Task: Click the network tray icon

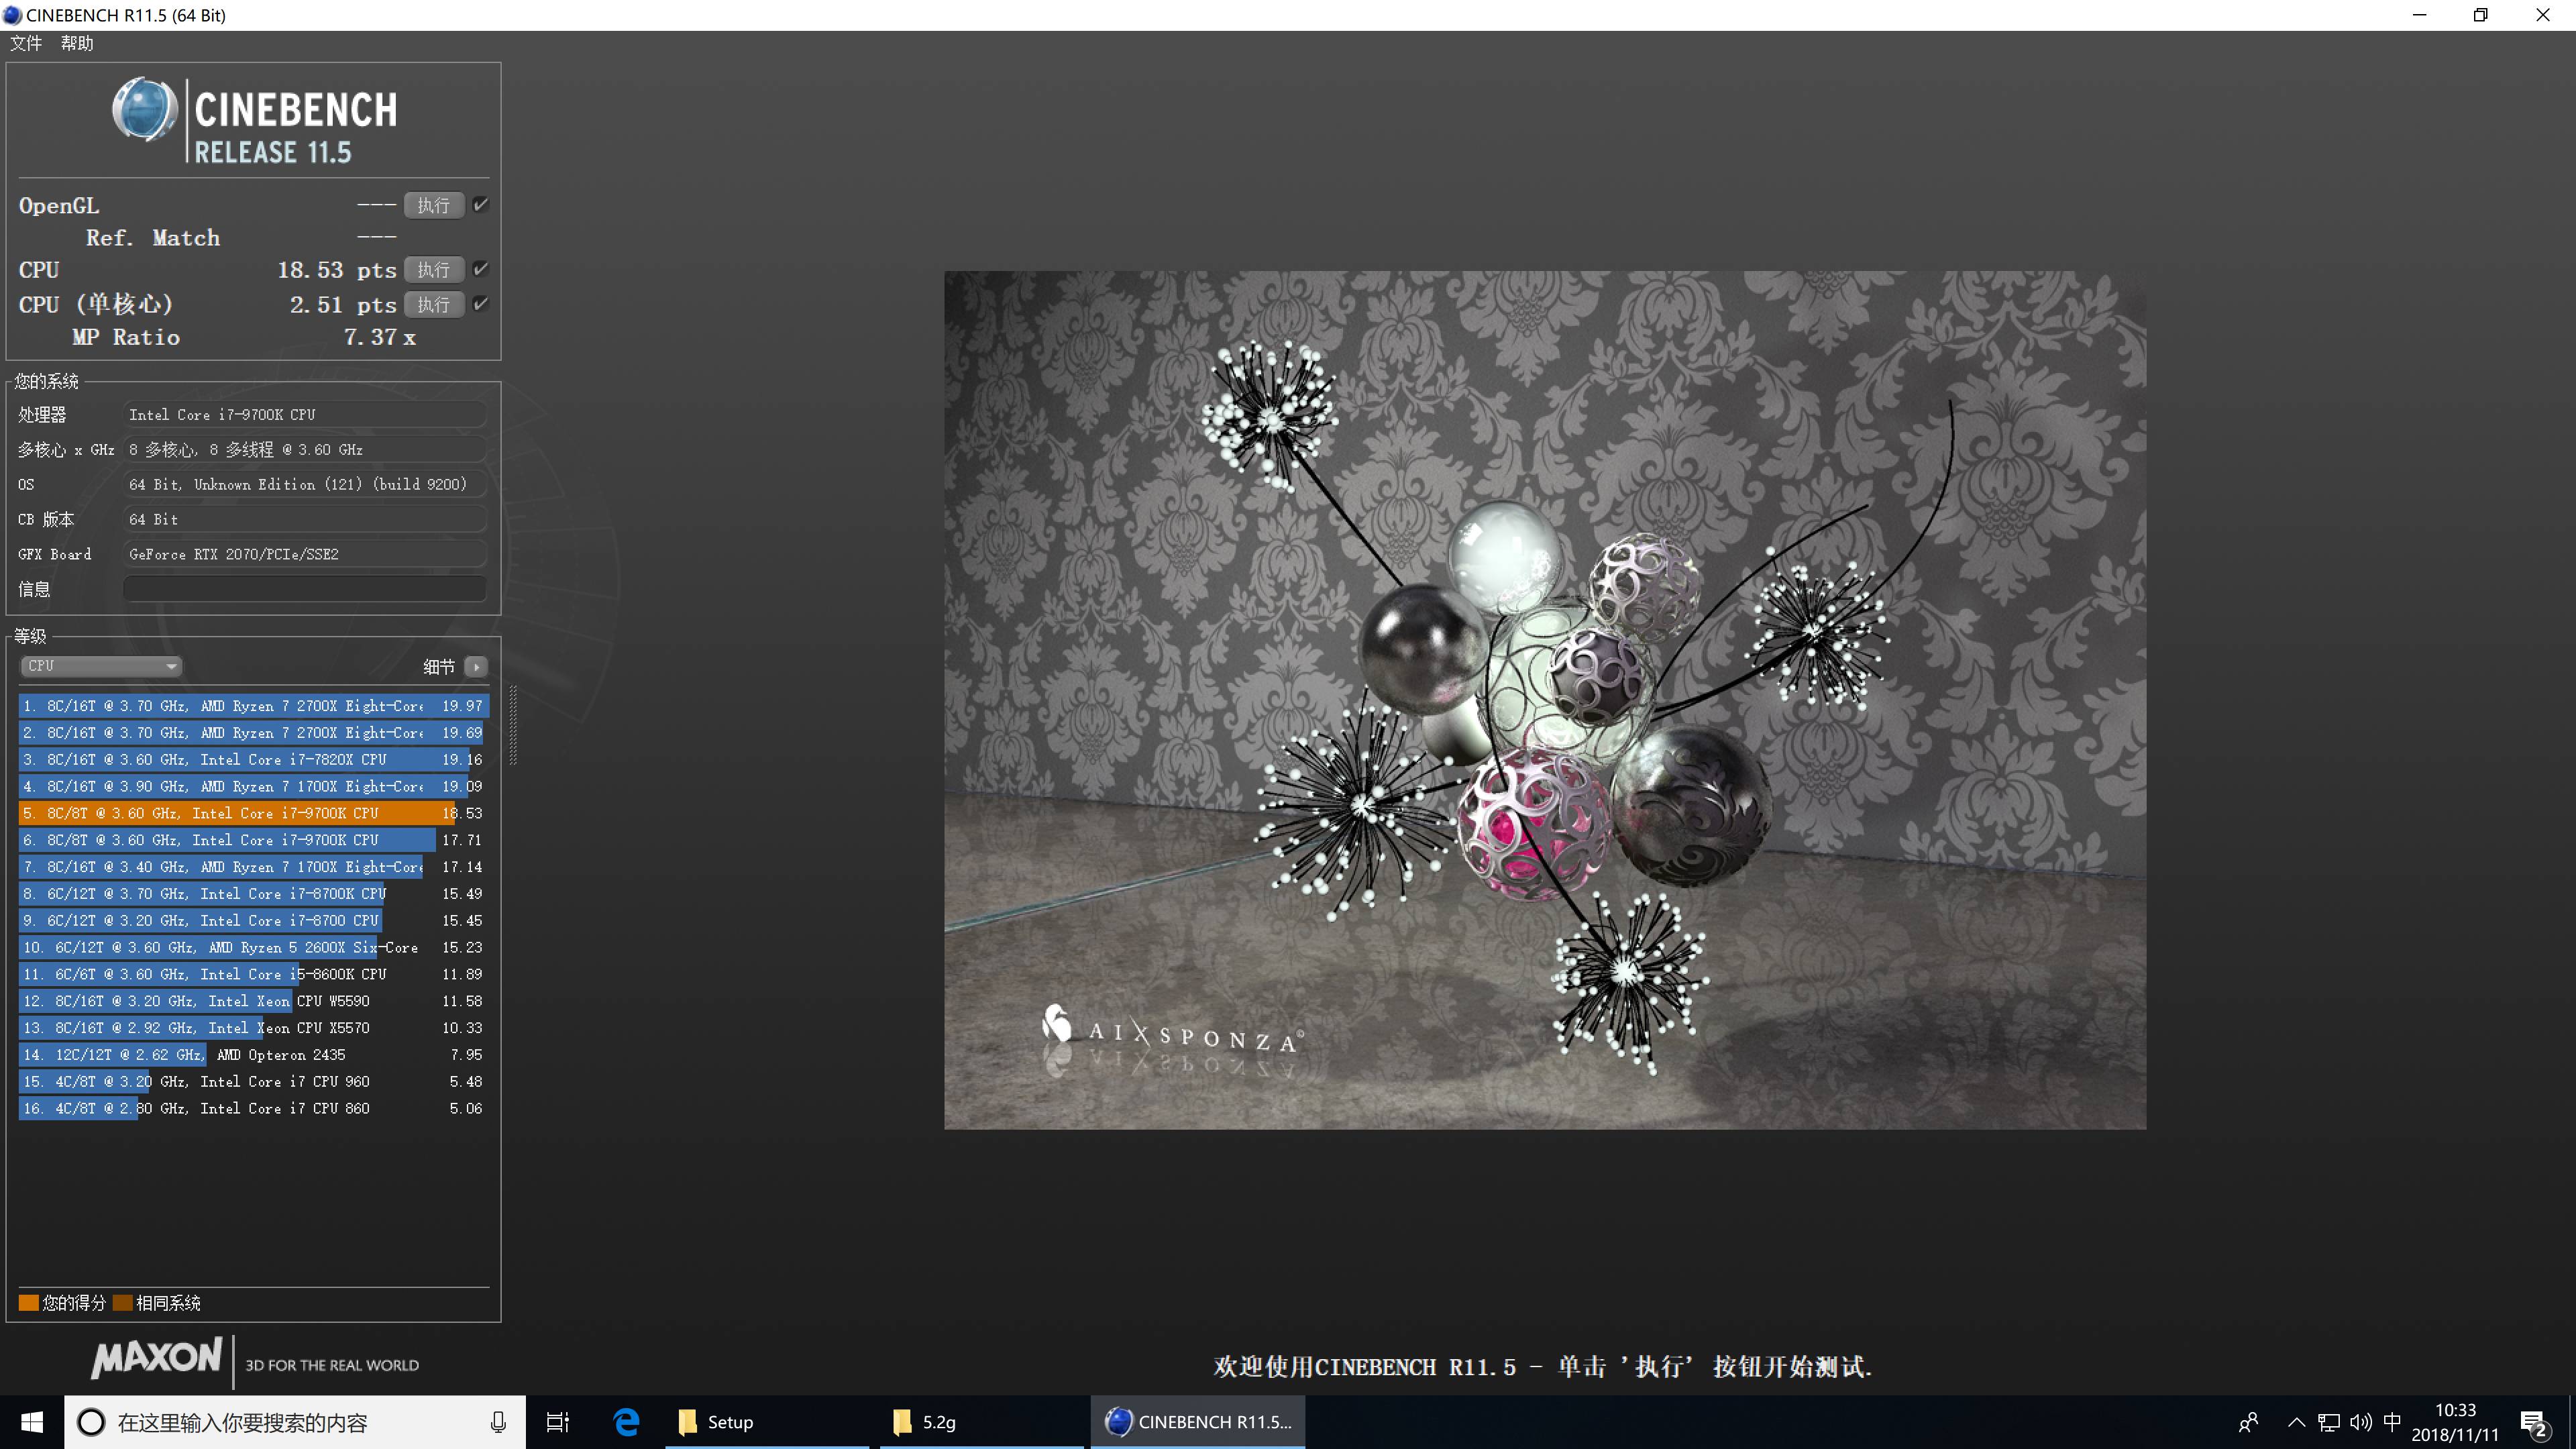Action: click(2328, 1422)
